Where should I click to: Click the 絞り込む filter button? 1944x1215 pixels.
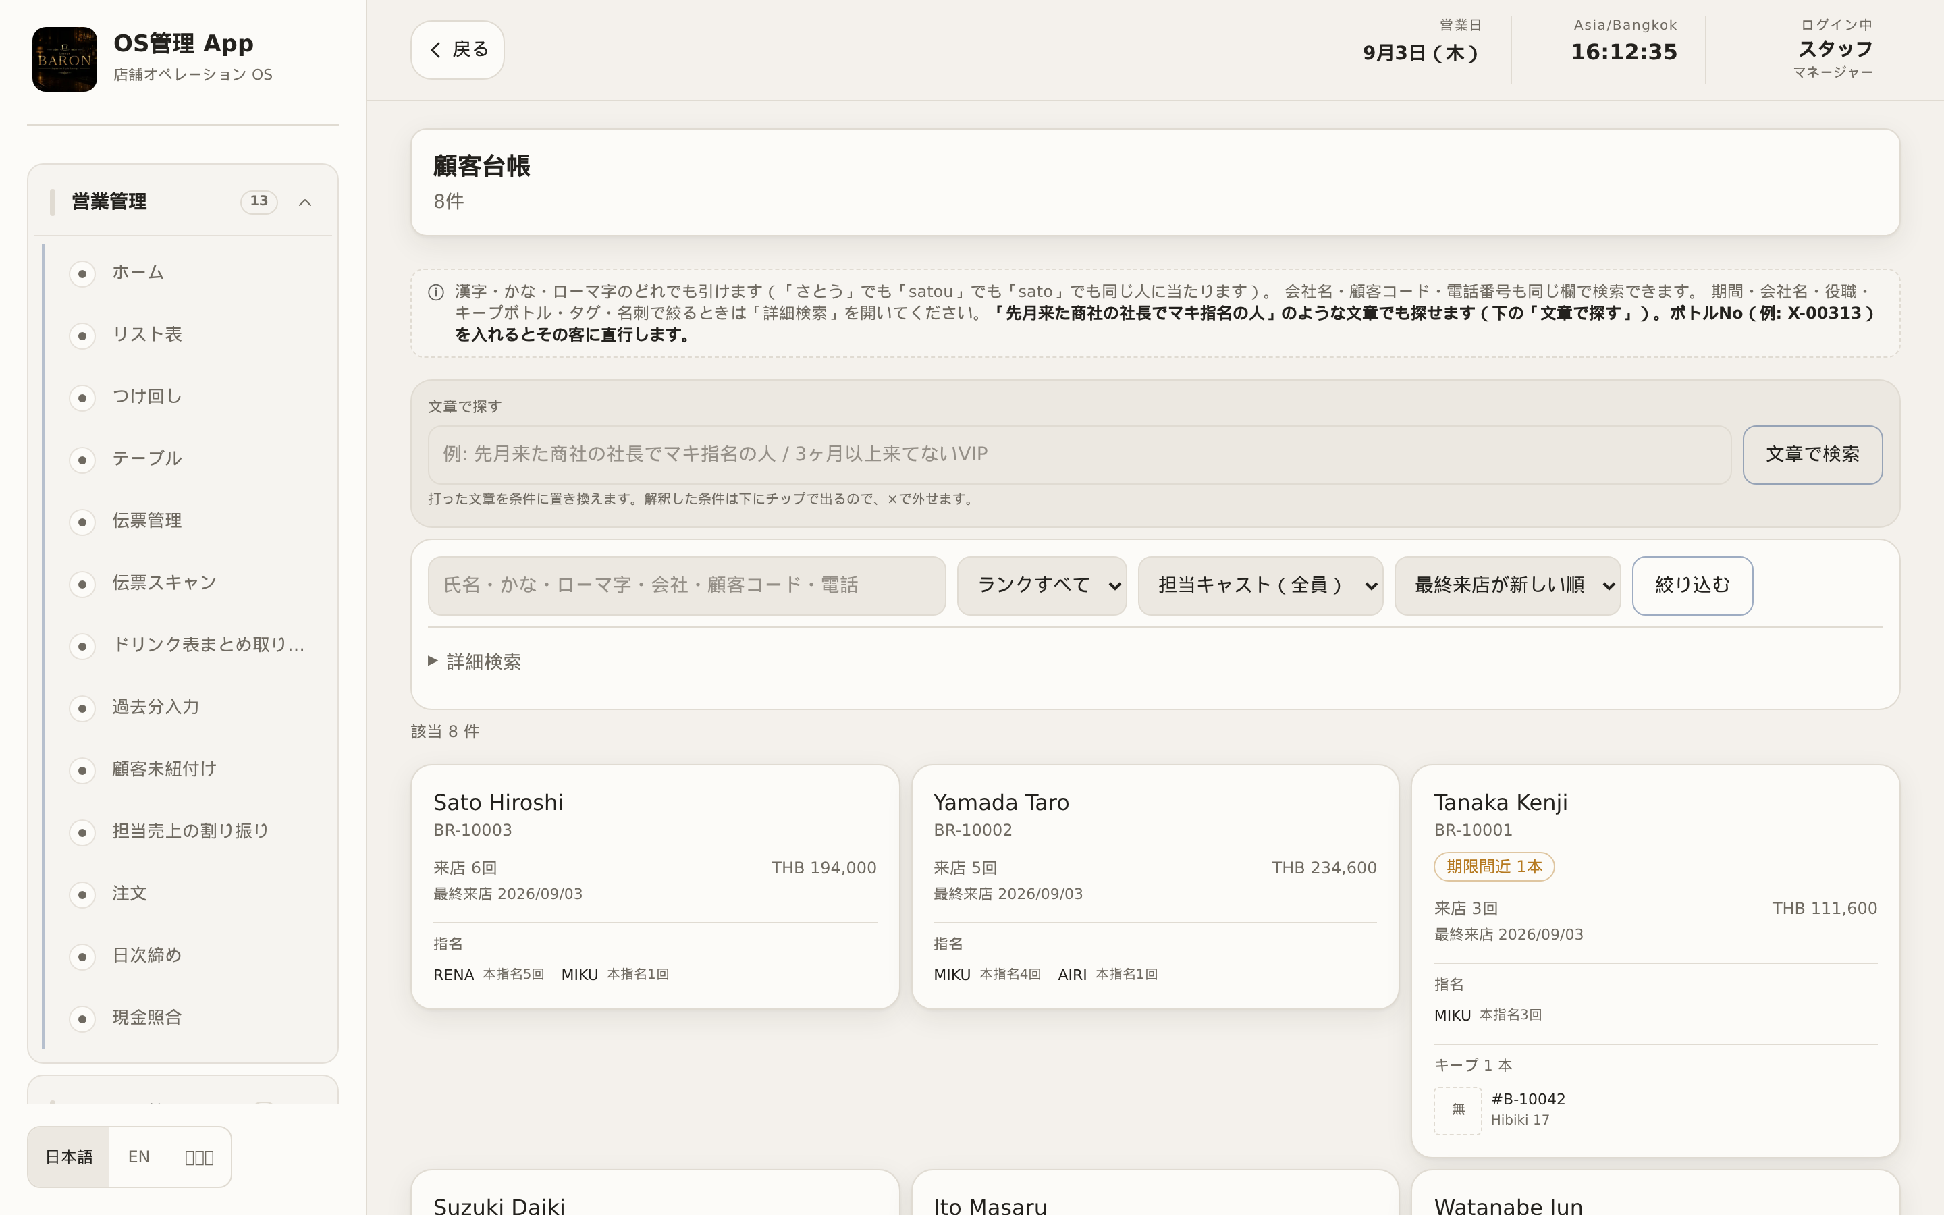click(1693, 586)
